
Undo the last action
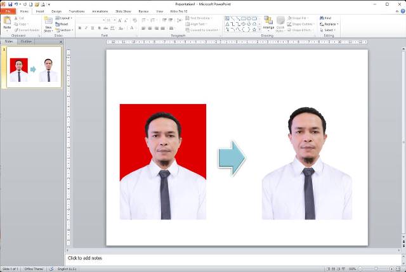16,4
